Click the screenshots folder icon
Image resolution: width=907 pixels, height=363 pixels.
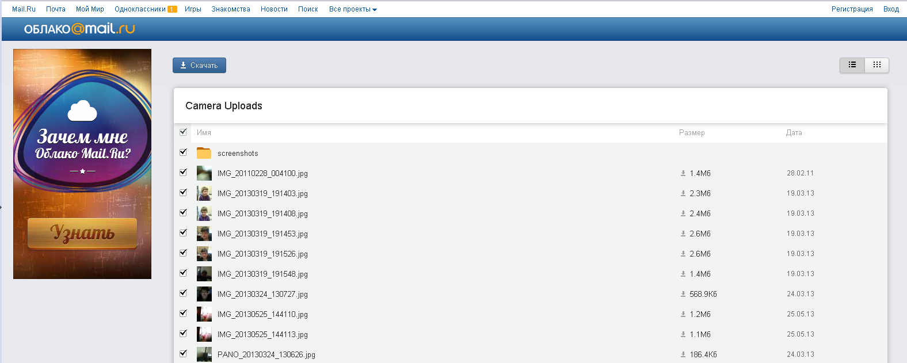[204, 153]
